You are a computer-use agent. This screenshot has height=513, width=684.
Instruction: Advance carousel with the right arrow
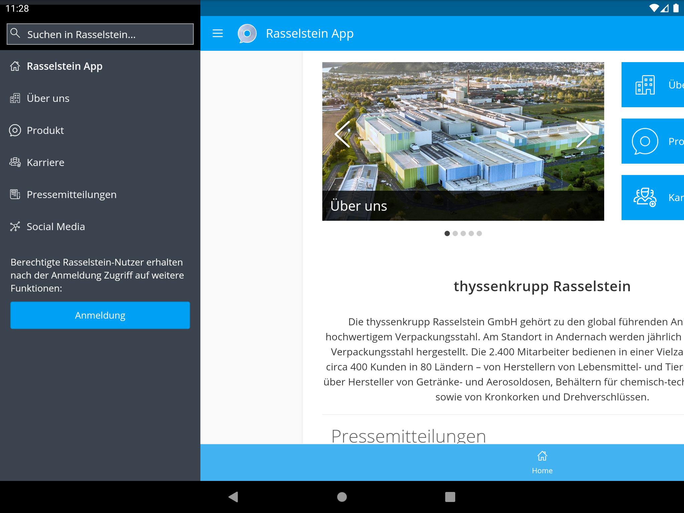click(584, 134)
